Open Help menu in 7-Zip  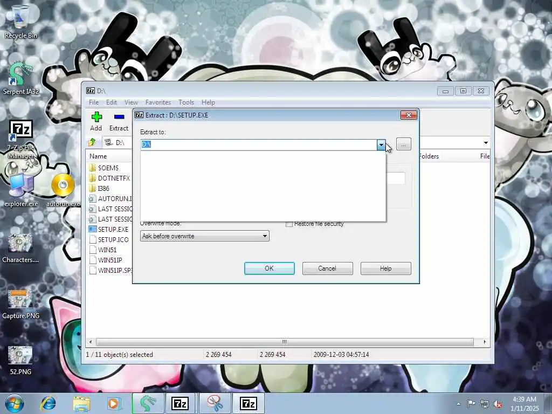pos(208,102)
